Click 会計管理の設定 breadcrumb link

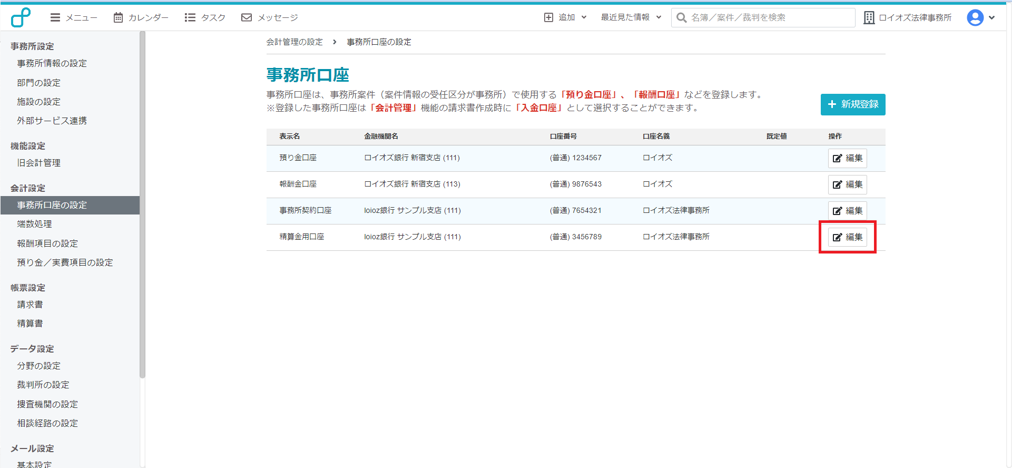click(294, 42)
